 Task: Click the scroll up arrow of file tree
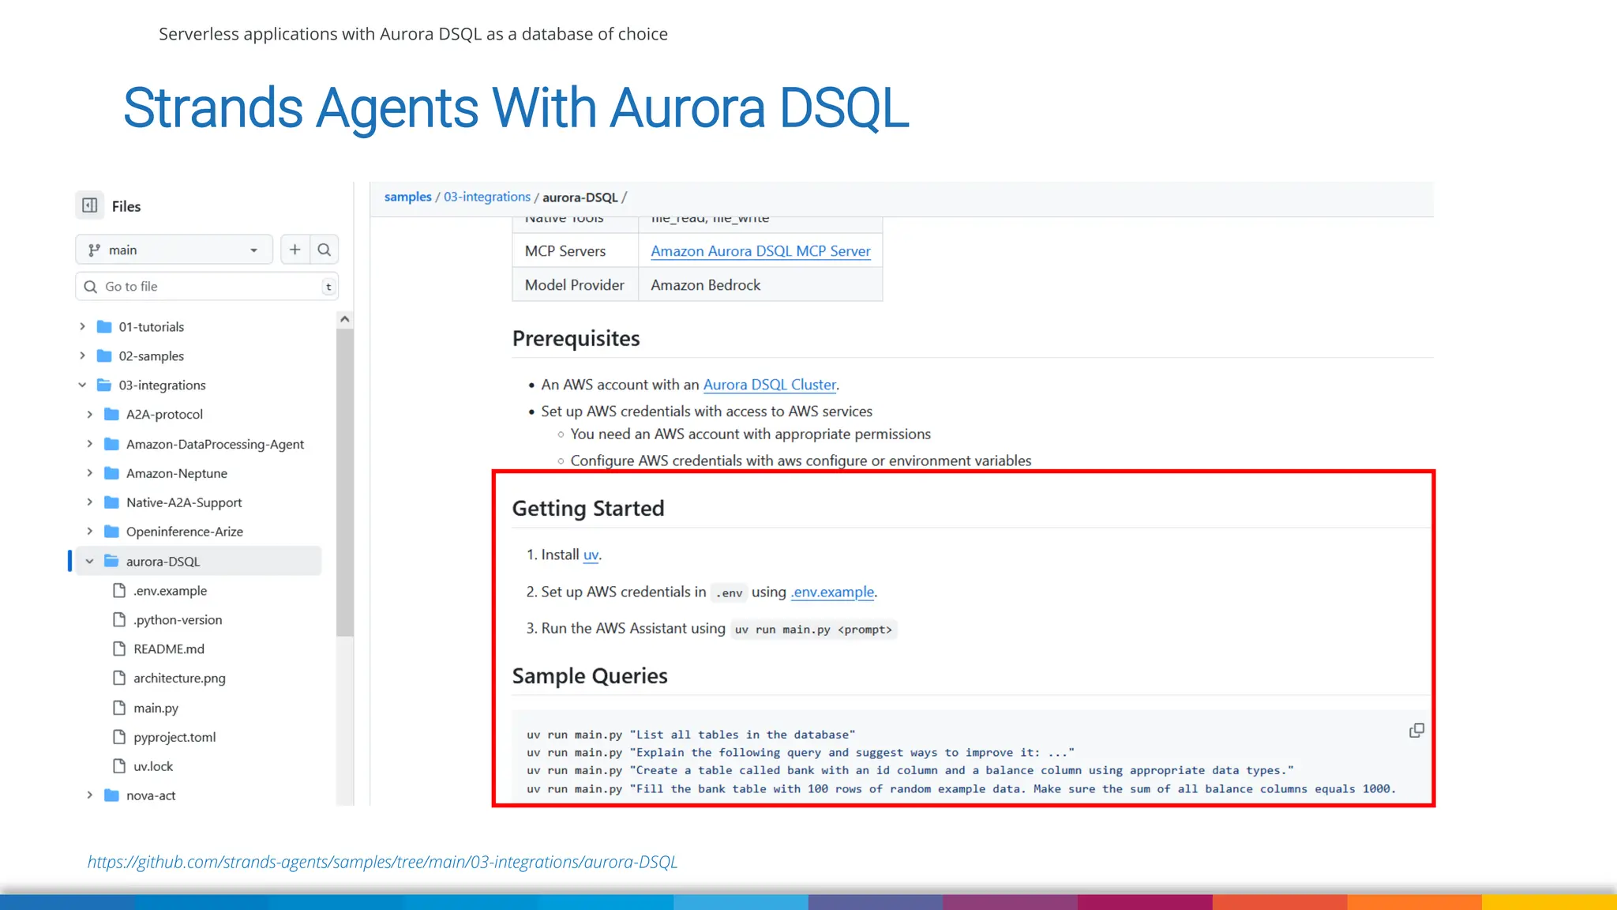(344, 319)
